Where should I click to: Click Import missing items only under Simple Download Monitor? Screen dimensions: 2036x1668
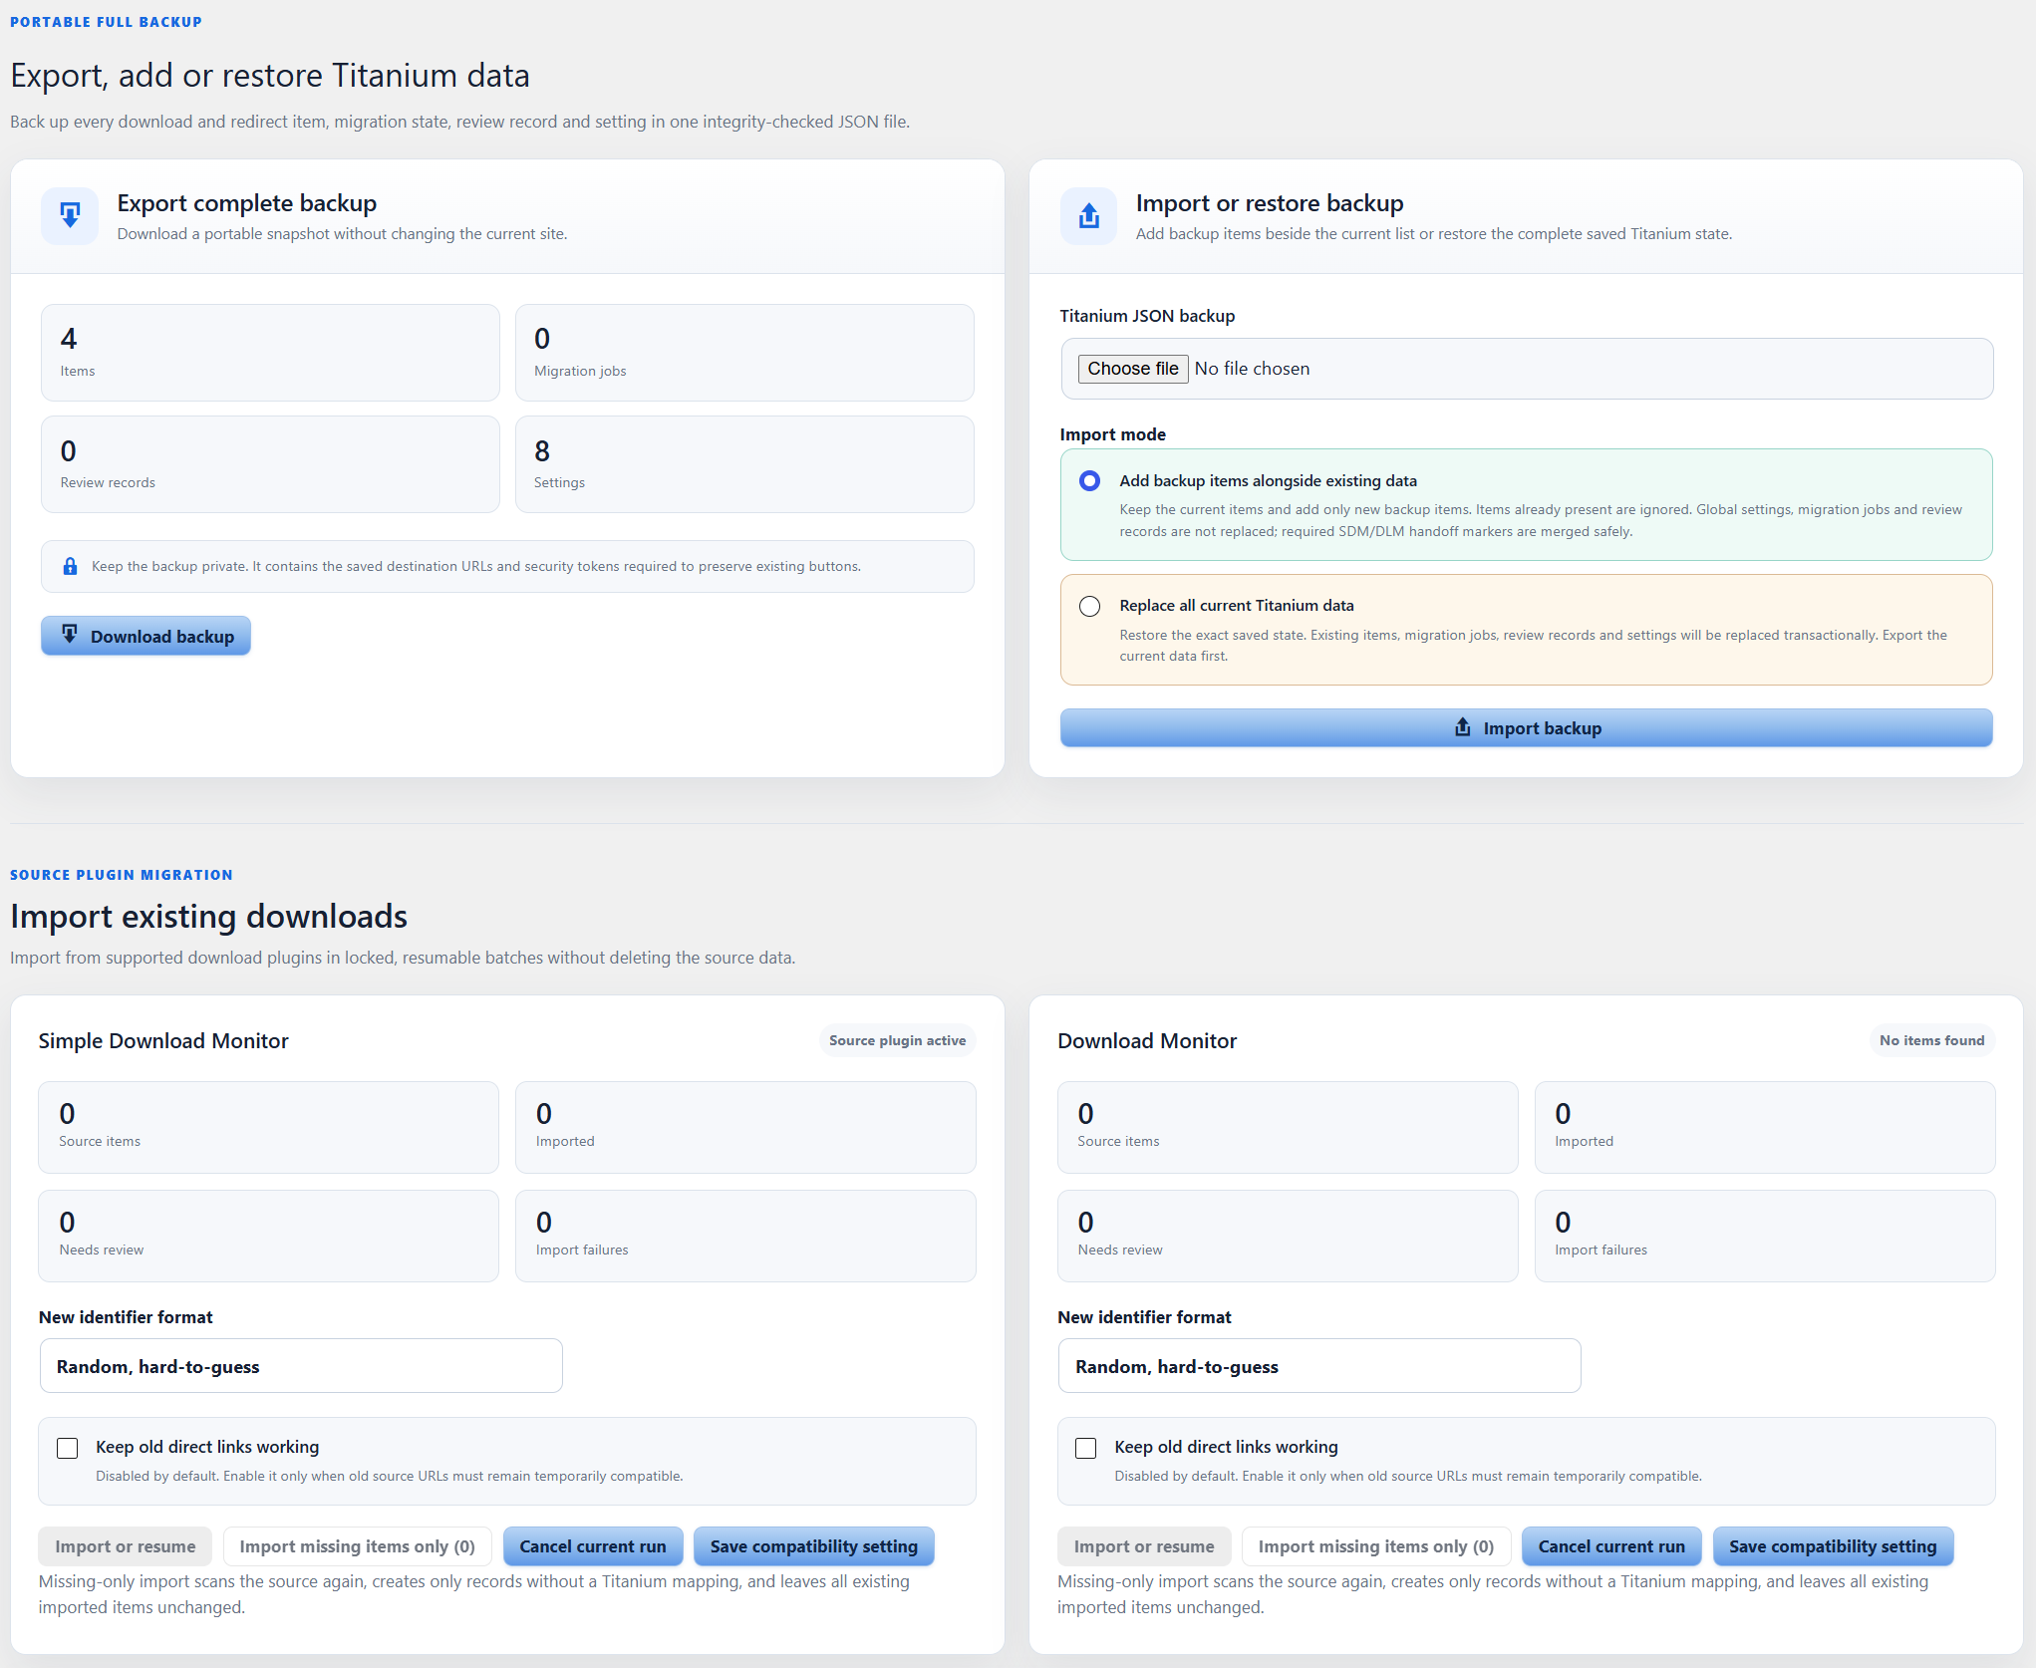tap(358, 1546)
